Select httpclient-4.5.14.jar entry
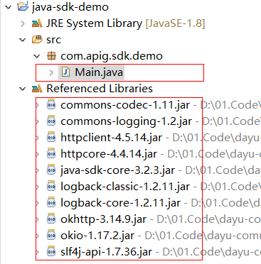Viewport: 261px width, 264px height. click(112, 138)
